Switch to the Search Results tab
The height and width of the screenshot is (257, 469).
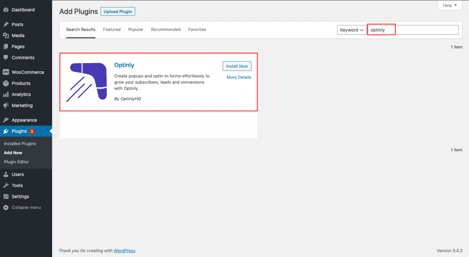[x=81, y=30]
